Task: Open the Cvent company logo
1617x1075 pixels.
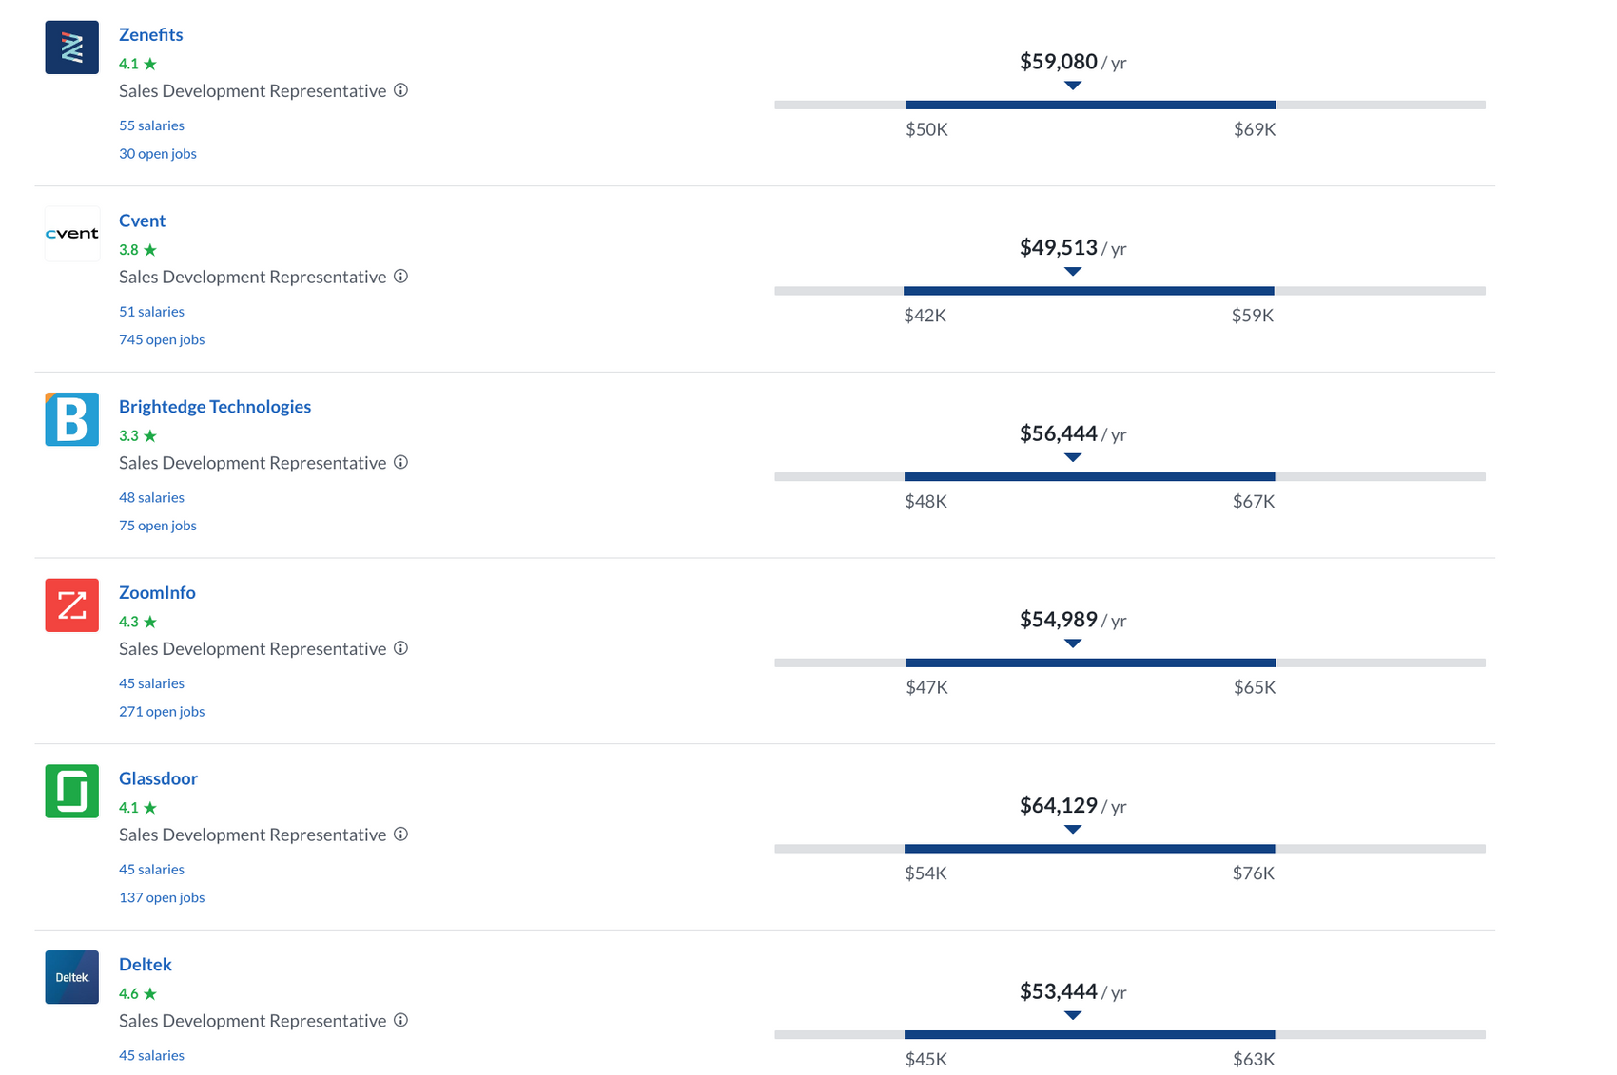Action: [71, 233]
